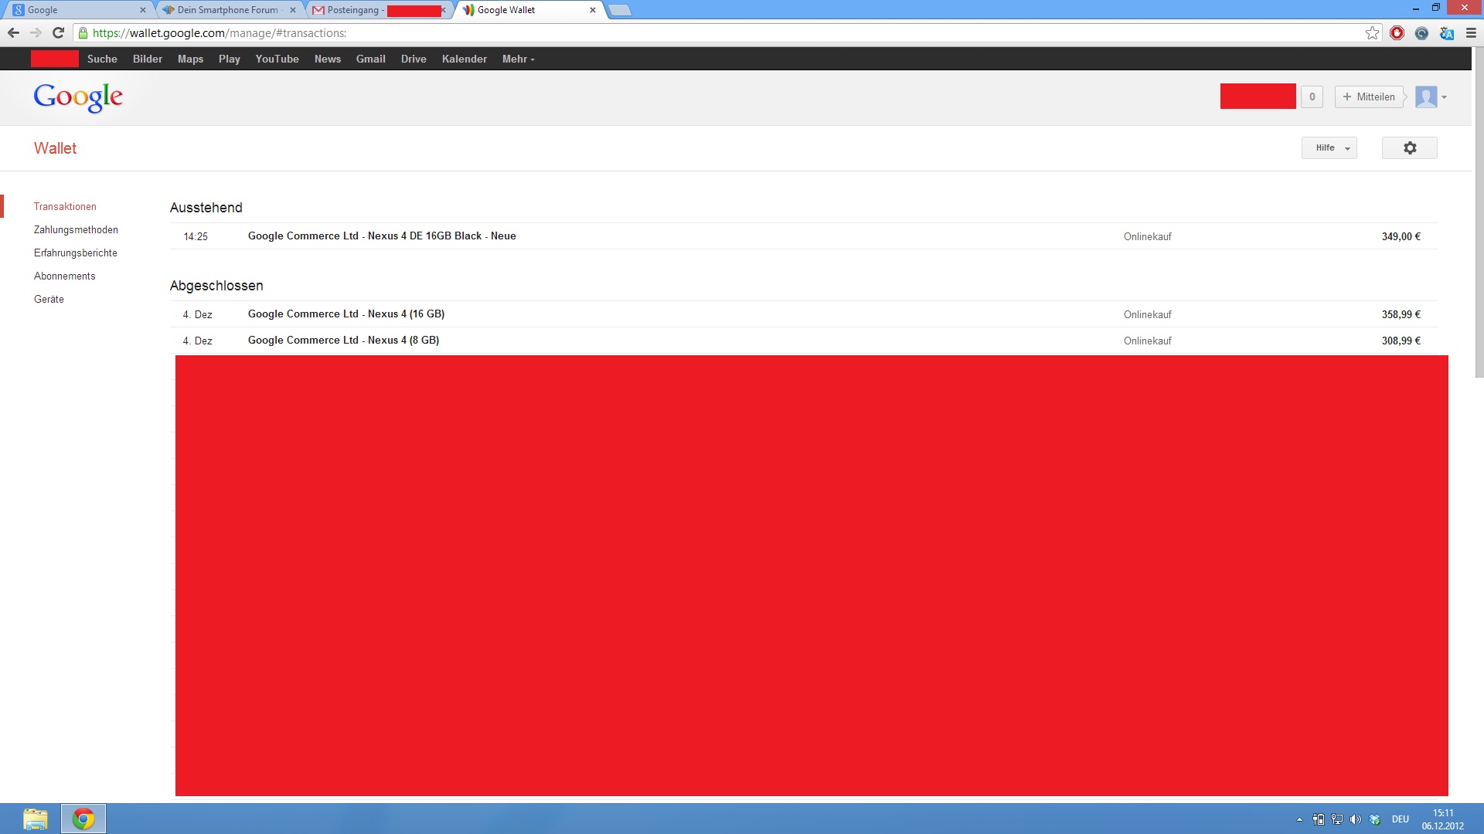Click the Google logo
The image size is (1484, 834).
pyautogui.click(x=78, y=97)
